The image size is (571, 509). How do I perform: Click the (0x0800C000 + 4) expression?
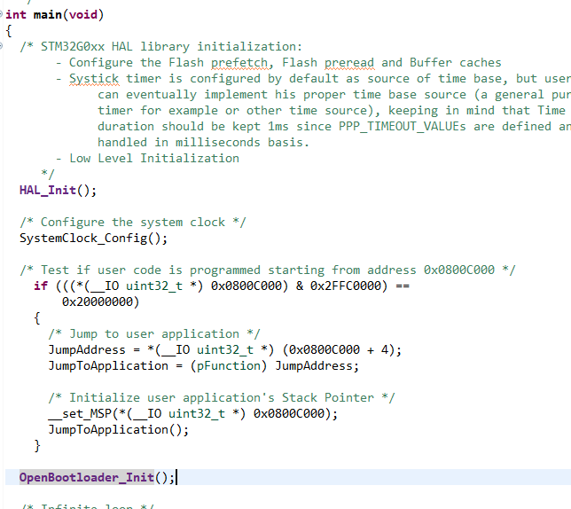[339, 350]
